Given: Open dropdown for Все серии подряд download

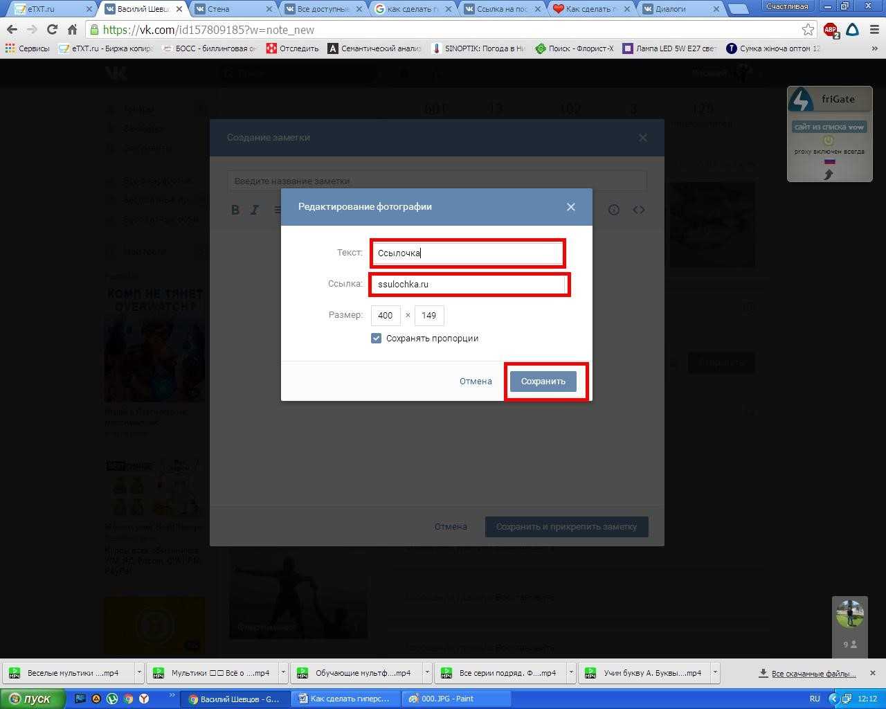Looking at the screenshot, I should coord(571,673).
